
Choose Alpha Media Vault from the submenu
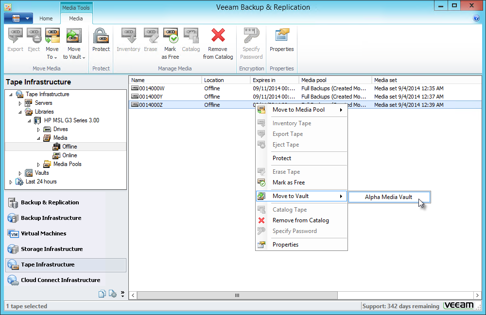389,197
